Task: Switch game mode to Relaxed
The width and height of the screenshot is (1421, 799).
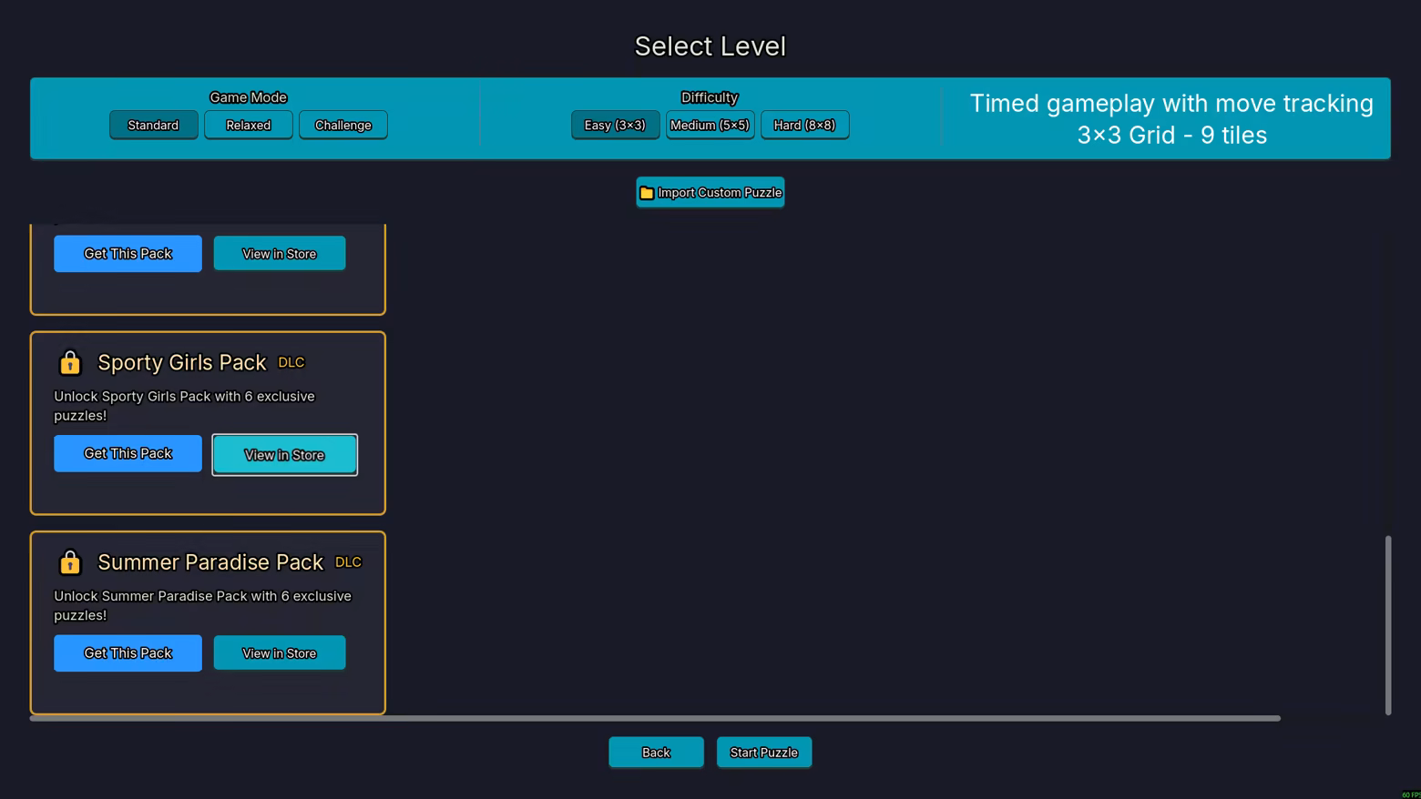Action: click(248, 126)
